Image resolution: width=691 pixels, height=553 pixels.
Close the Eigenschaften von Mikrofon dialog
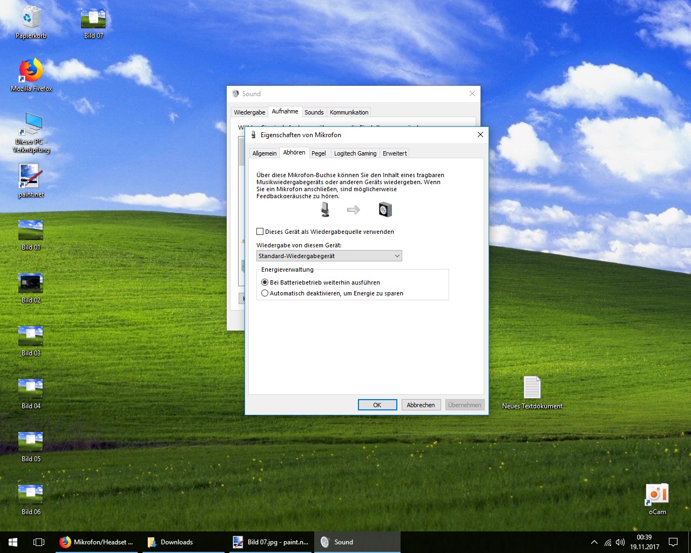pyautogui.click(x=480, y=134)
